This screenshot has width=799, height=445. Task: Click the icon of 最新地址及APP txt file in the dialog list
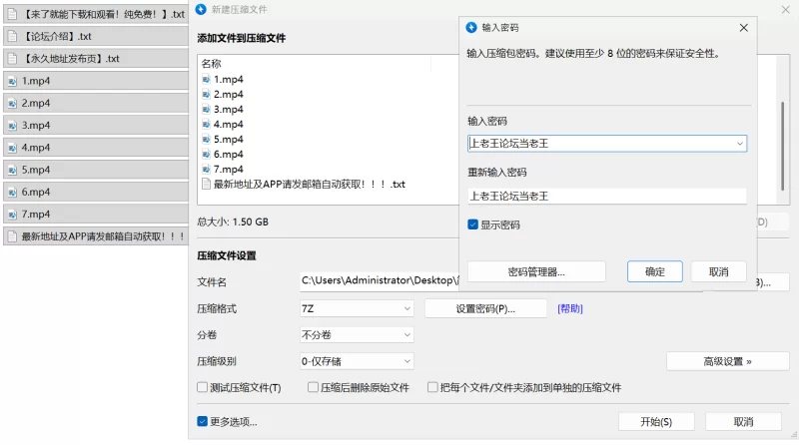(x=206, y=184)
